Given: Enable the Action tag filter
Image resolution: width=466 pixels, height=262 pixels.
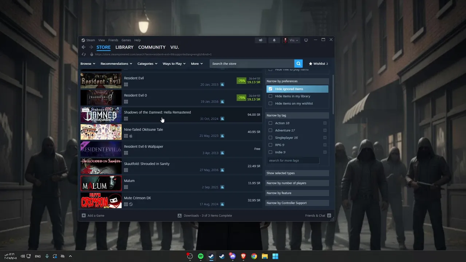Looking at the screenshot, I should coord(270,123).
